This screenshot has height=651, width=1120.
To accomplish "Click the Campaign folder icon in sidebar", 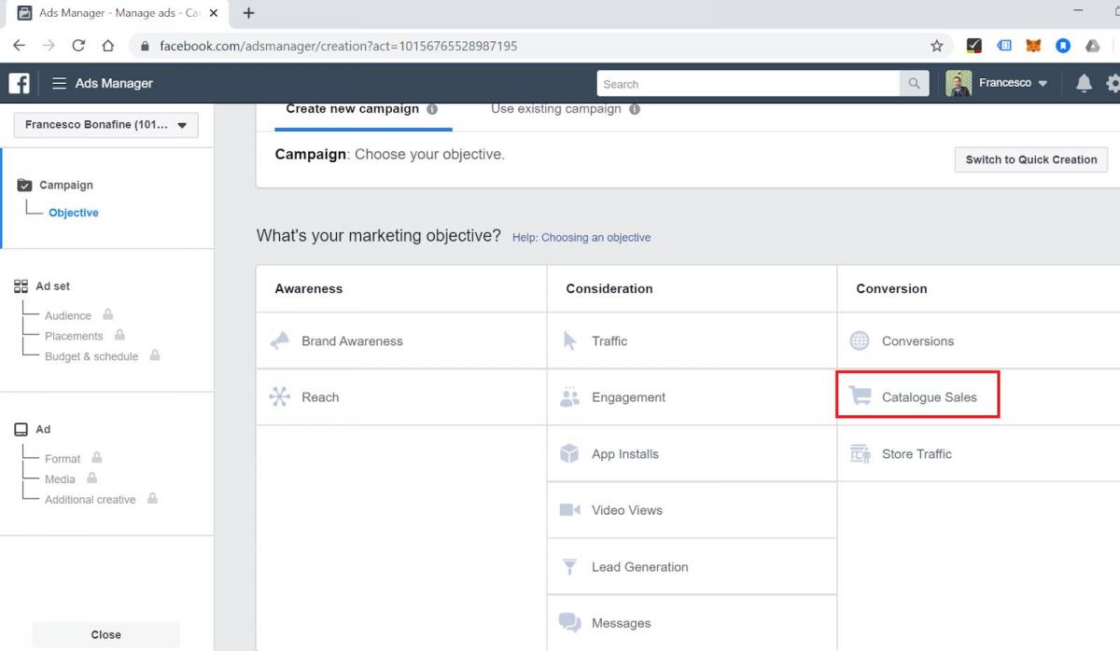I will coord(24,185).
